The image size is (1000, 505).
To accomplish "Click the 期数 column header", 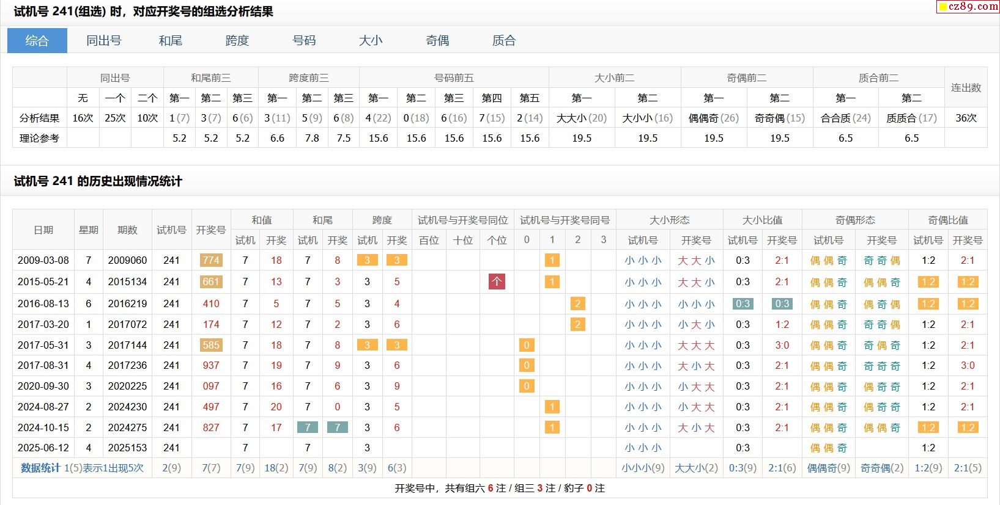I will click(128, 230).
